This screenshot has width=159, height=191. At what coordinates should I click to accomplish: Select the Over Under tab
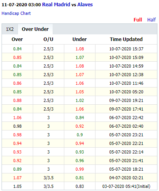[35, 29]
